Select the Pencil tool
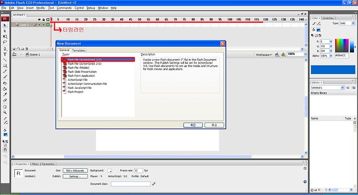This screenshot has height=195, width=358. tap(5, 71)
